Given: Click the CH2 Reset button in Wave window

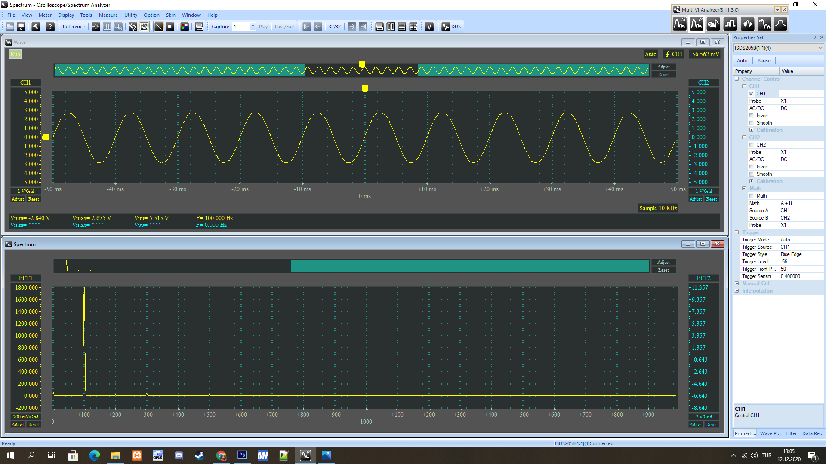Looking at the screenshot, I should pos(712,199).
